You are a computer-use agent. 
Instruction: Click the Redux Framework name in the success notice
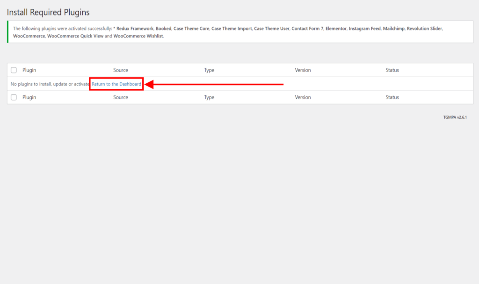click(x=135, y=29)
